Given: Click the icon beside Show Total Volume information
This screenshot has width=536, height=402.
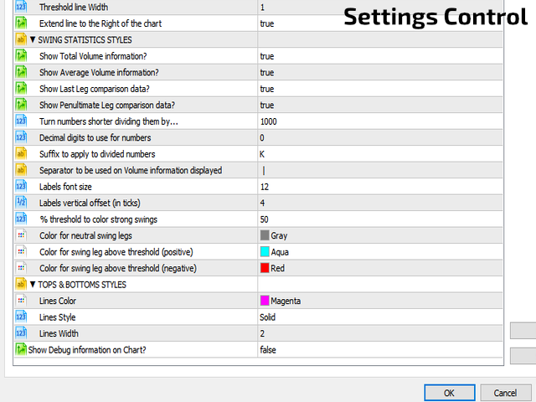Looking at the screenshot, I should click(21, 56).
